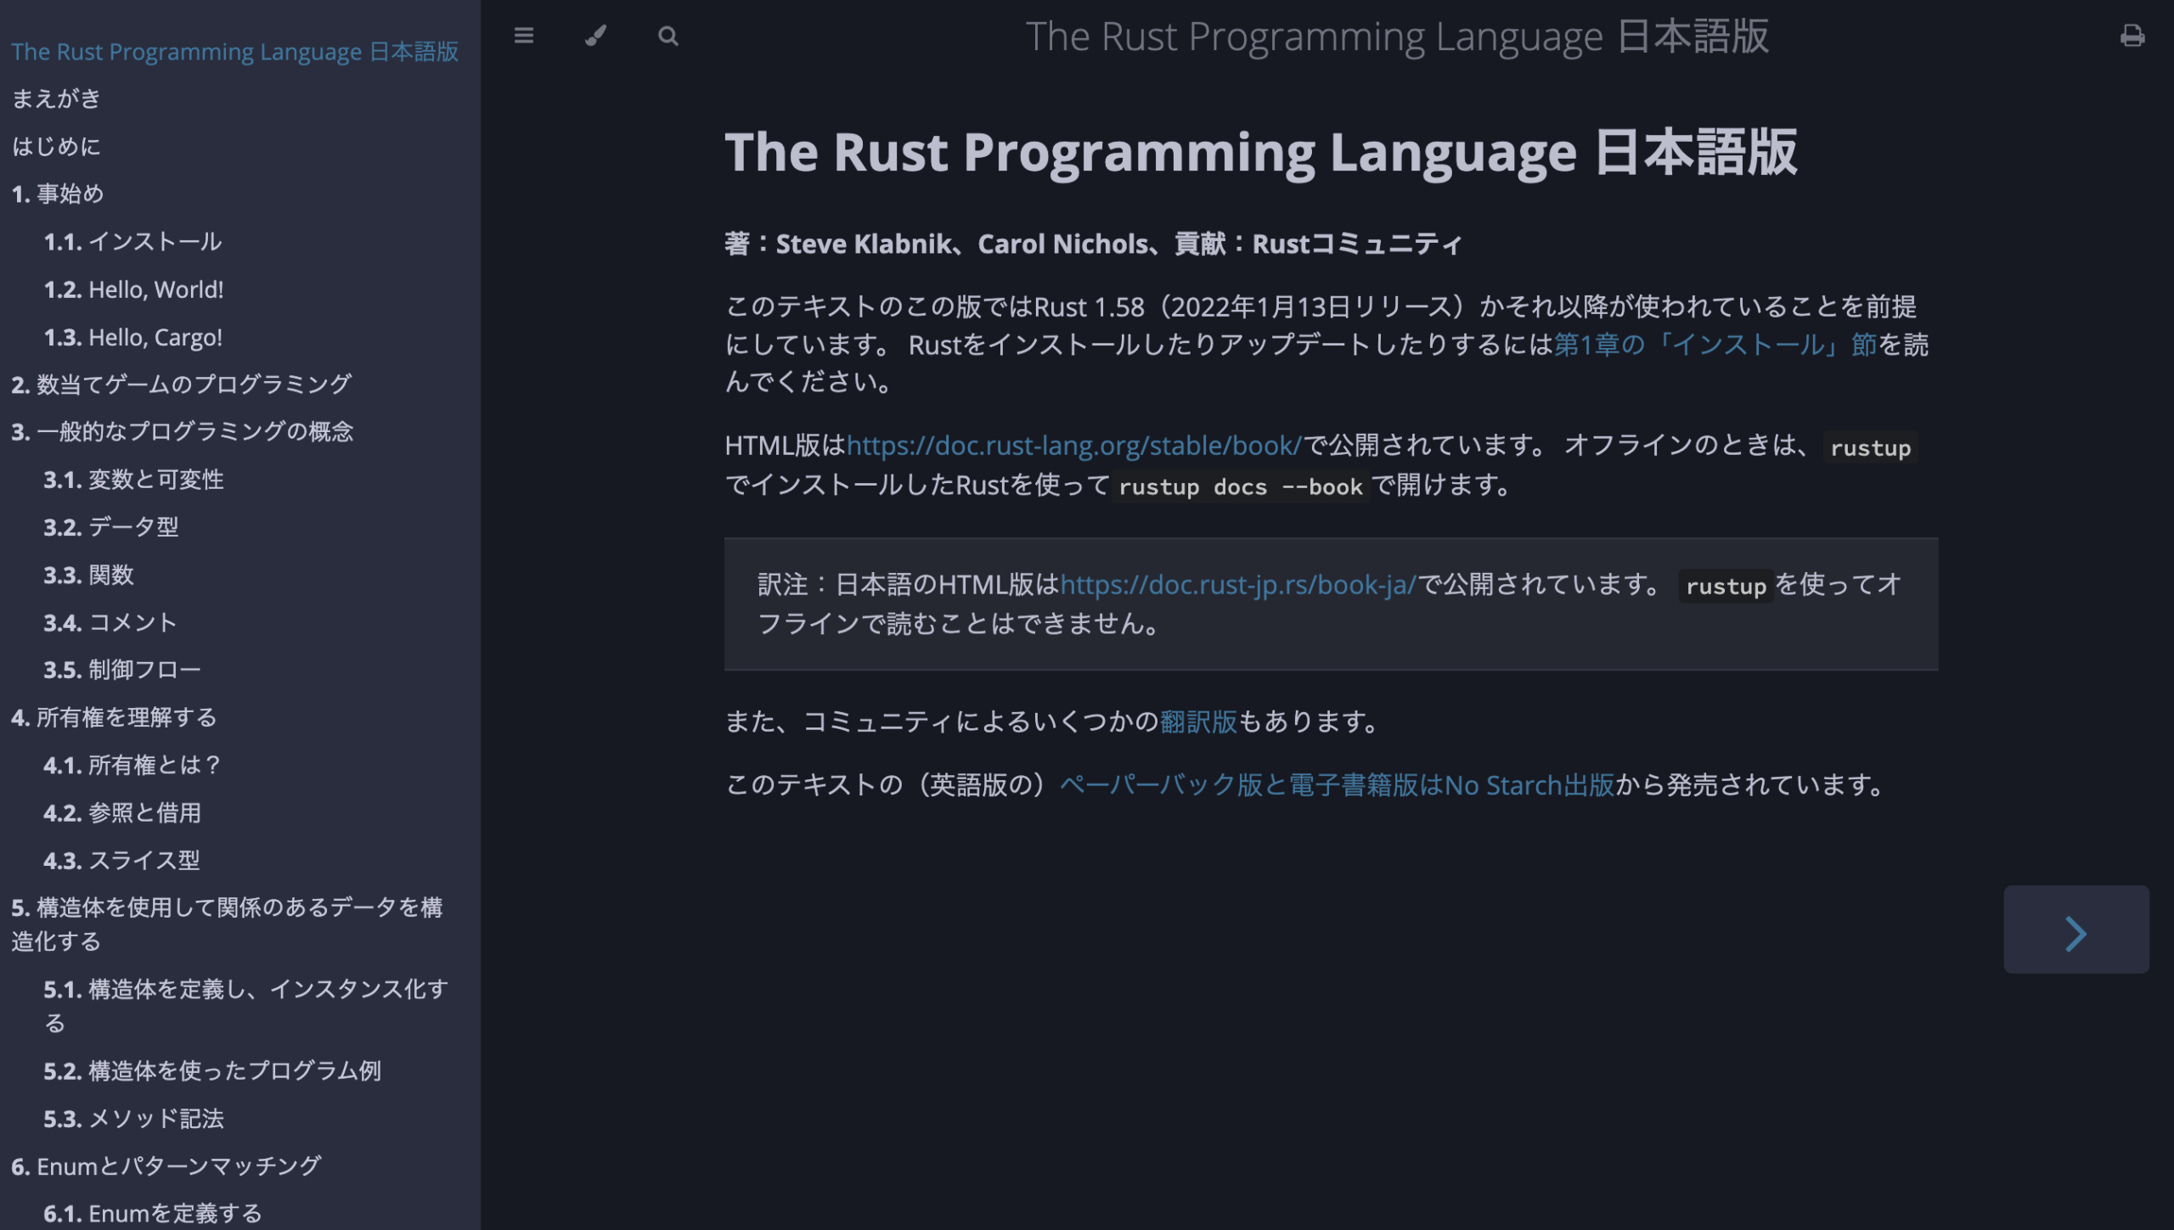Image resolution: width=2174 pixels, height=1230 pixels.
Task: Open section 4.1. 所有権とは？
Action: tap(133, 765)
